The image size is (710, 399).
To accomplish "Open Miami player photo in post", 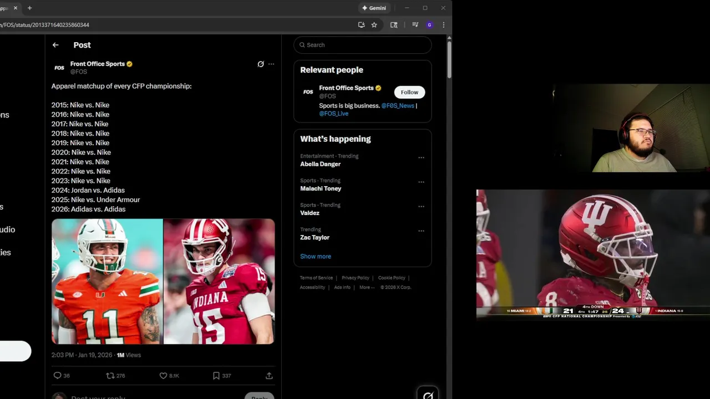I will 107,282.
